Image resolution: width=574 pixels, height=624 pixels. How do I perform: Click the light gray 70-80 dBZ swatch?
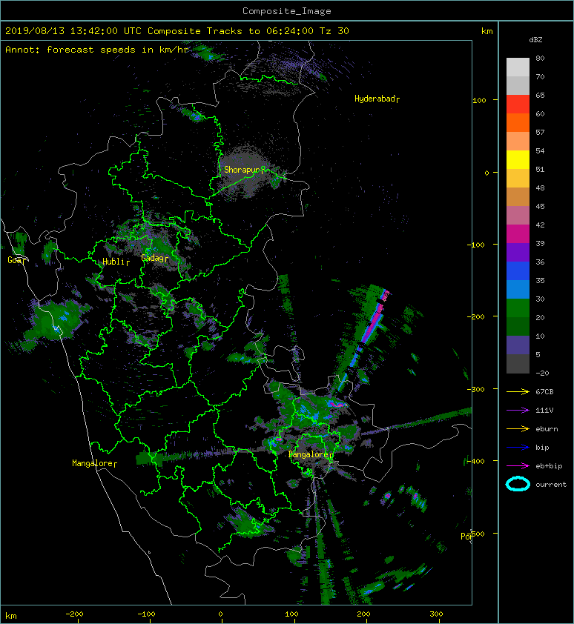pos(518,67)
